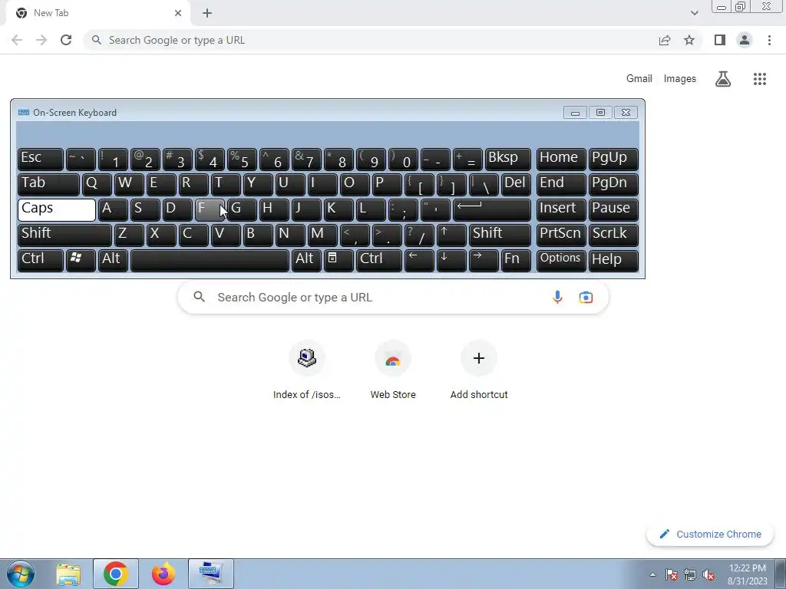Click the spacebar key

click(x=210, y=259)
